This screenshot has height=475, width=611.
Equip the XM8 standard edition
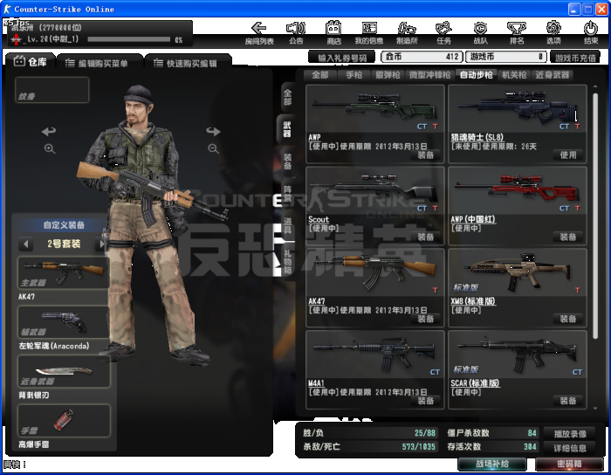click(568, 319)
